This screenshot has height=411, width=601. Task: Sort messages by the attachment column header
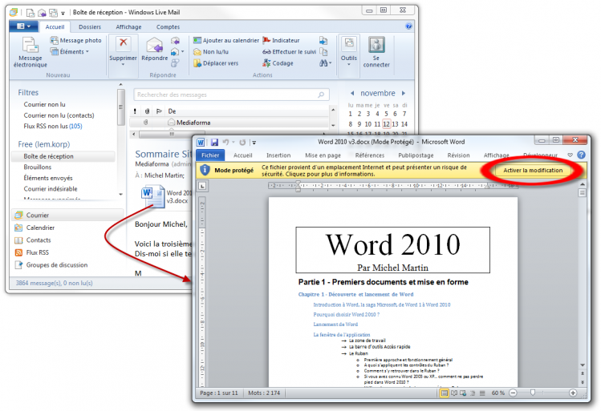[147, 111]
